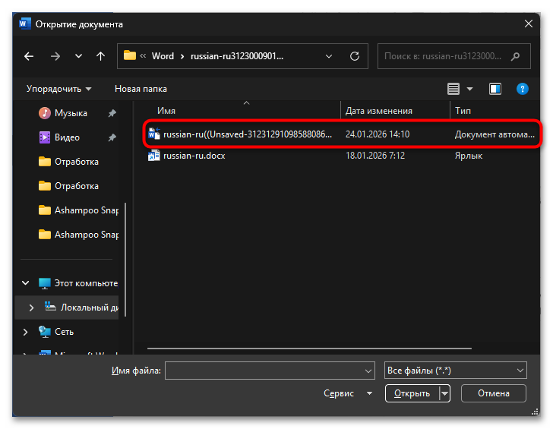Refresh the current folder listing
The image size is (553, 429).
pos(354,56)
